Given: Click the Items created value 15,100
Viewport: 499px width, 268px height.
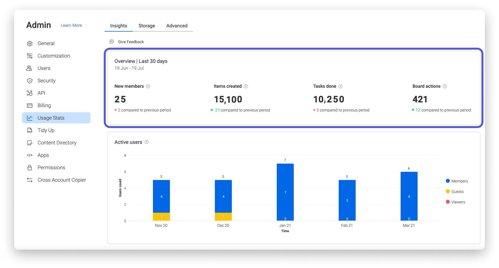Looking at the screenshot, I should pyautogui.click(x=228, y=99).
